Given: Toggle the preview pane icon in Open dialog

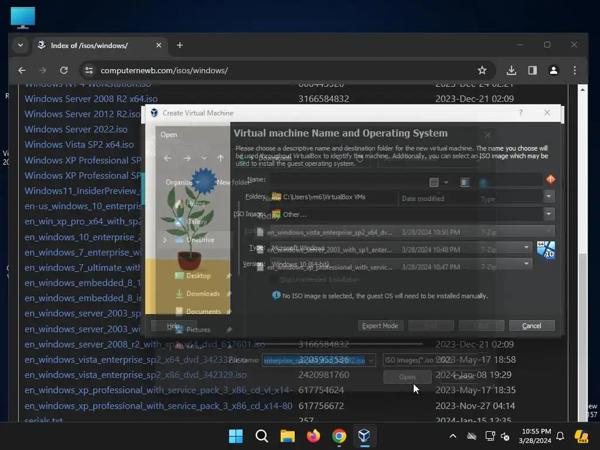Looking at the screenshot, I should [x=465, y=183].
